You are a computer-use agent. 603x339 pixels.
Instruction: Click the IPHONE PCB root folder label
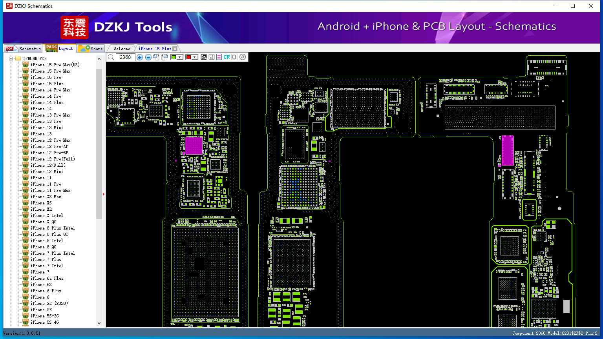(35, 58)
